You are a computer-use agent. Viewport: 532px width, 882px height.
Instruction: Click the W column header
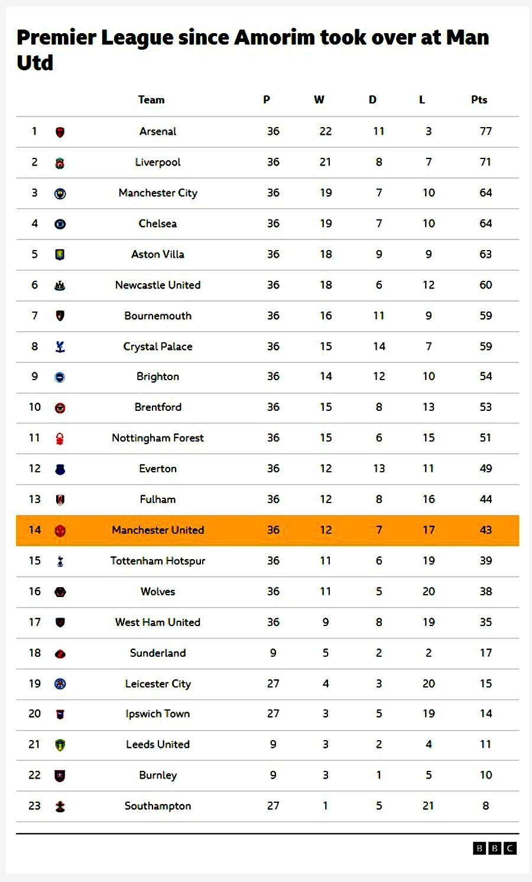coord(319,100)
